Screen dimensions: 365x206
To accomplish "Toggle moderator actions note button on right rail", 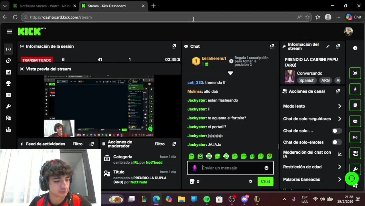I will 355,105.
